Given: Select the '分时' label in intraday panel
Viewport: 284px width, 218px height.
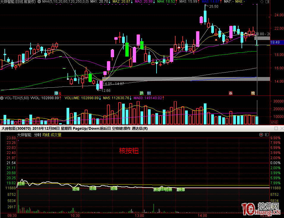Looking at the screenshot, I should pos(37,135).
